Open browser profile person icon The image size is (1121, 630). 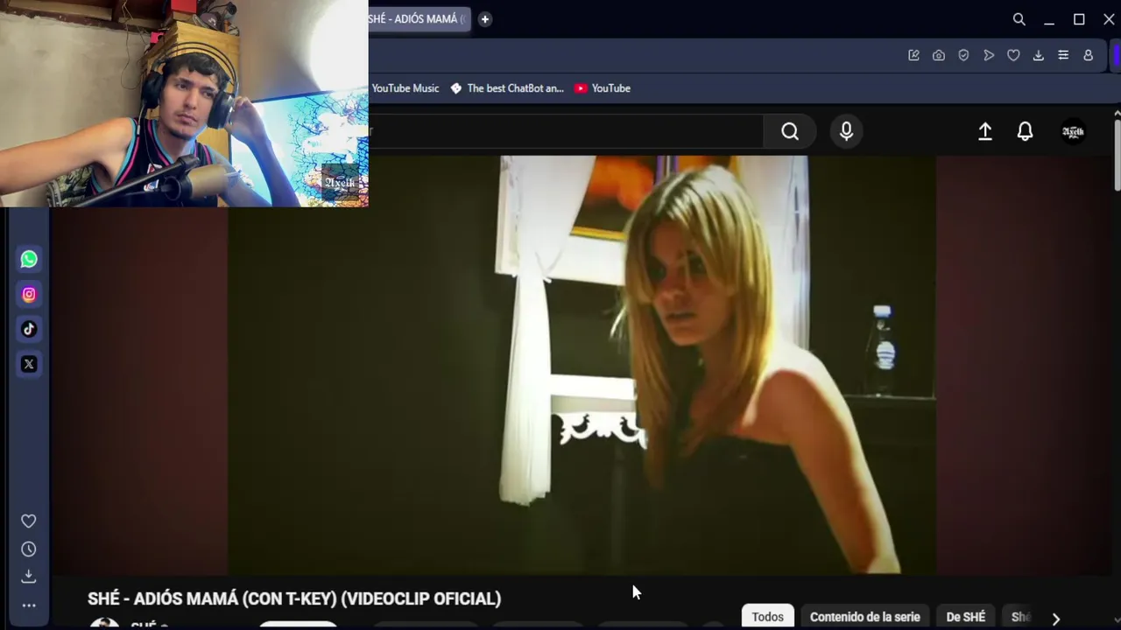(x=1088, y=55)
